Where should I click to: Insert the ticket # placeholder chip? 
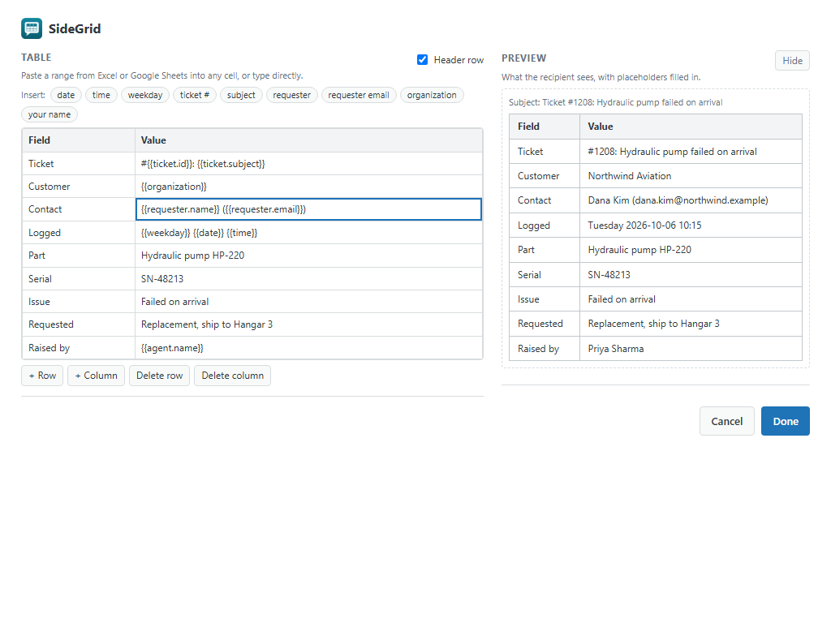(x=195, y=95)
